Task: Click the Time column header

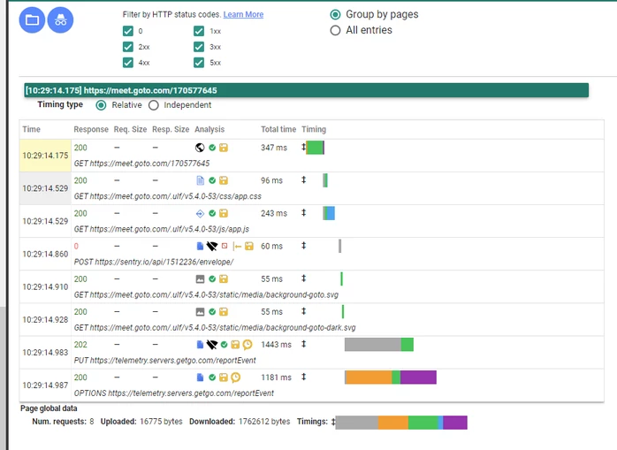Action: pyautogui.click(x=31, y=130)
